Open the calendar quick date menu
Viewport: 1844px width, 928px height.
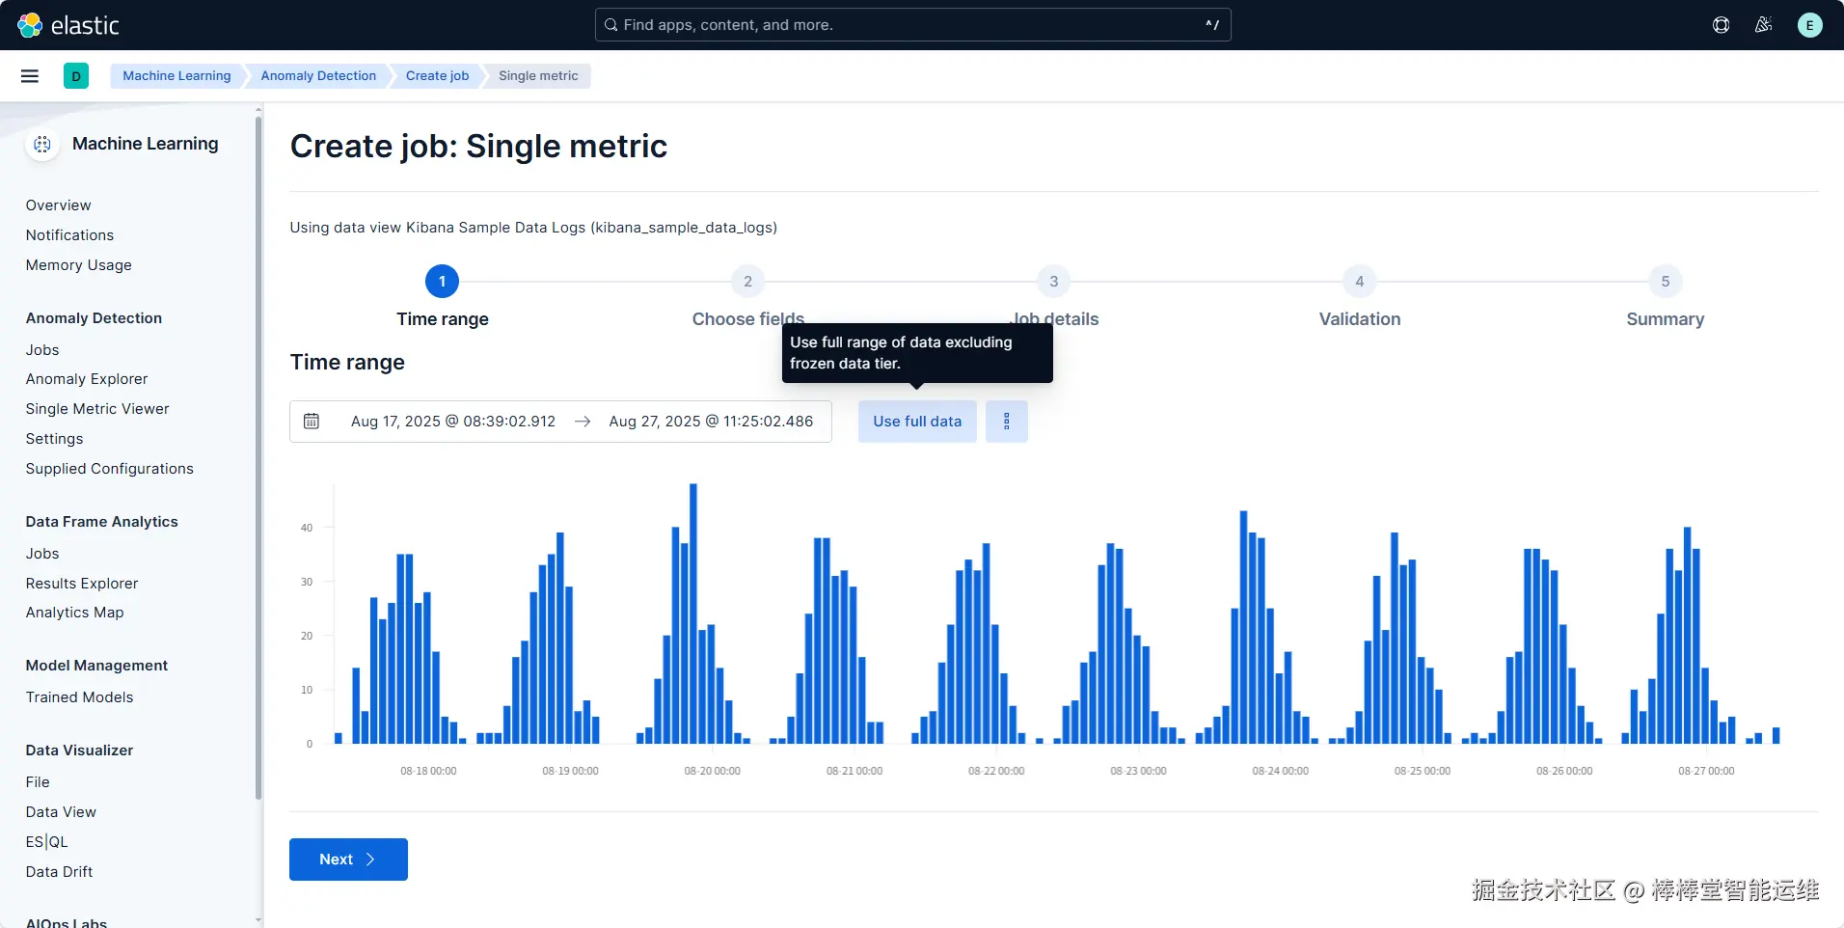click(x=312, y=422)
